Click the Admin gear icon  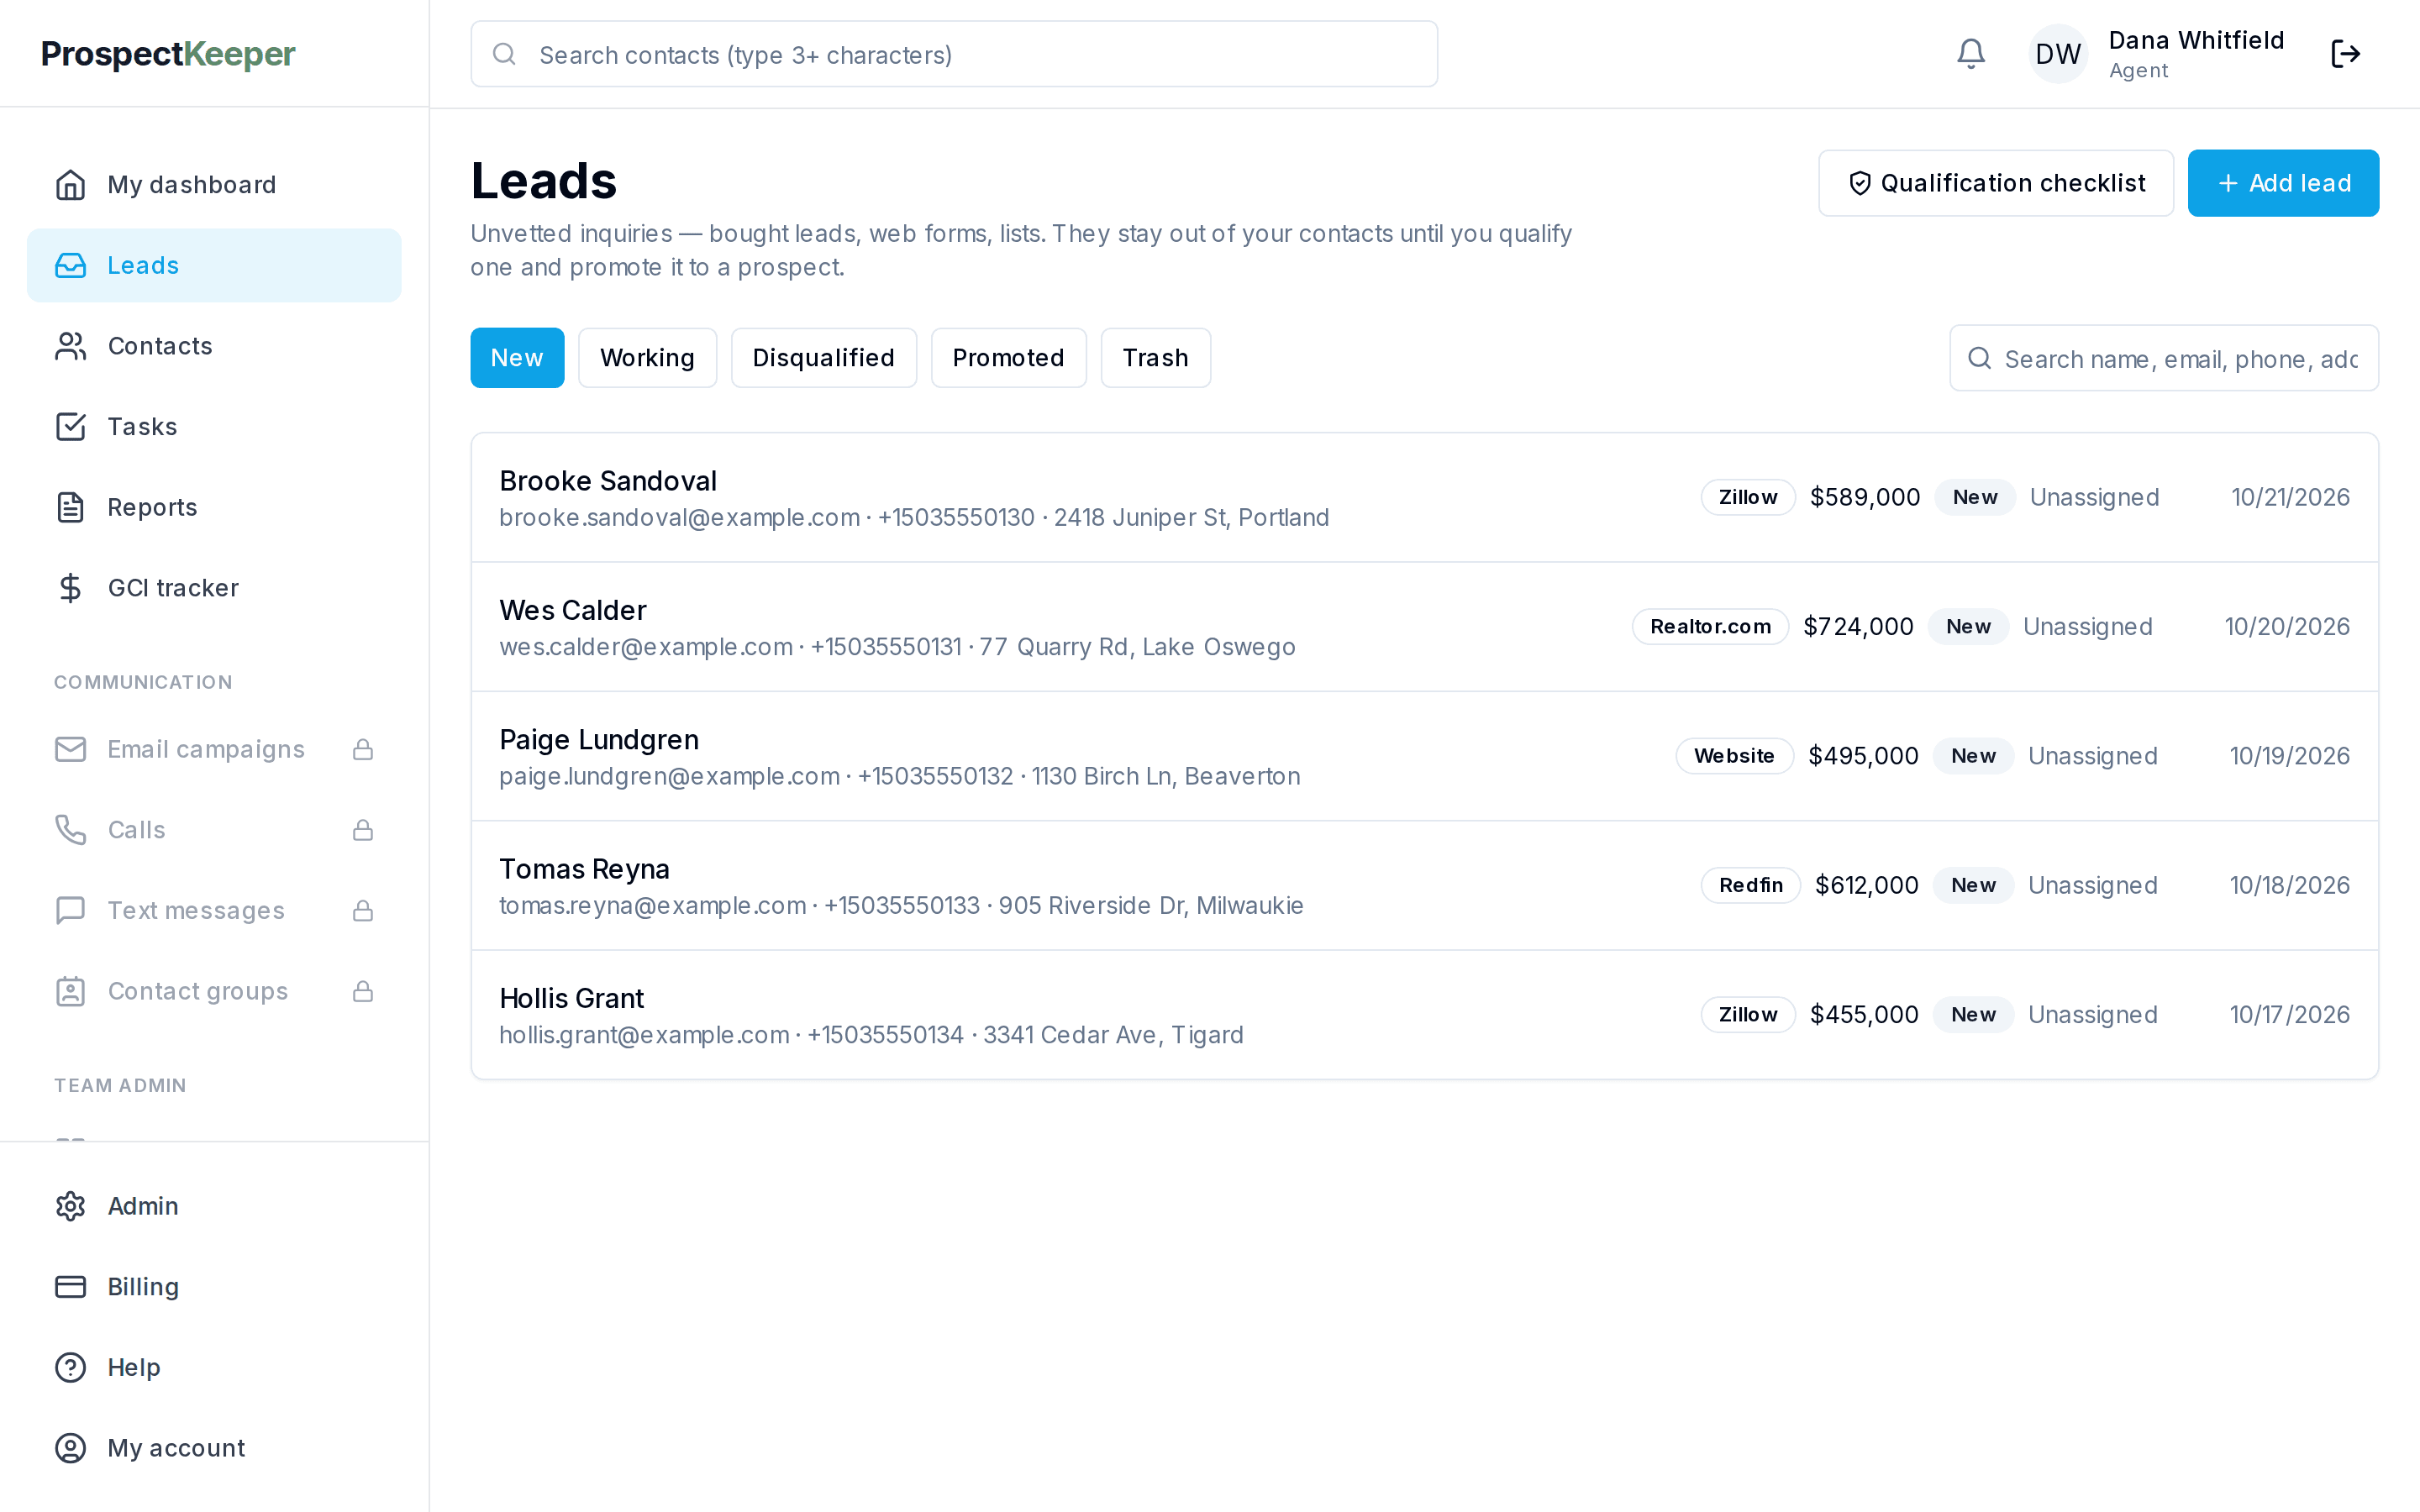(70, 1206)
